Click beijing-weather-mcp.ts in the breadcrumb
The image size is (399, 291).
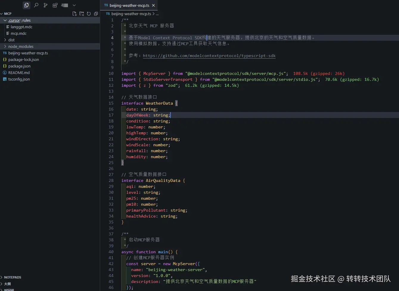coord(131,14)
